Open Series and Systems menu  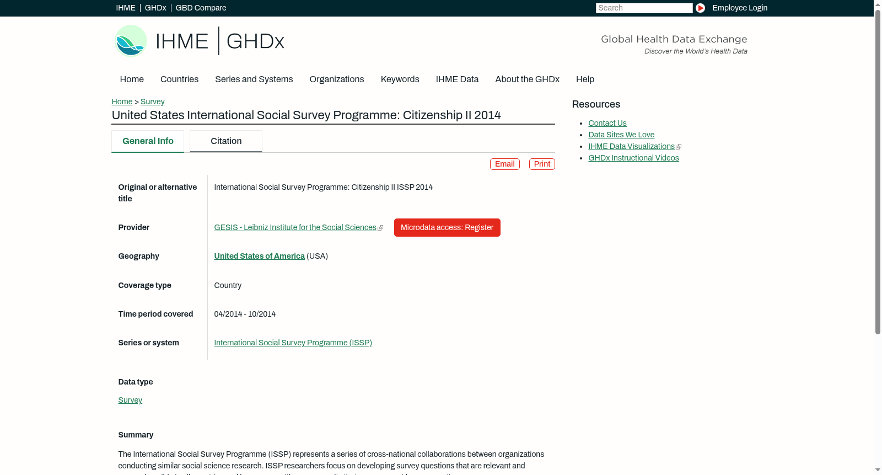click(x=254, y=79)
